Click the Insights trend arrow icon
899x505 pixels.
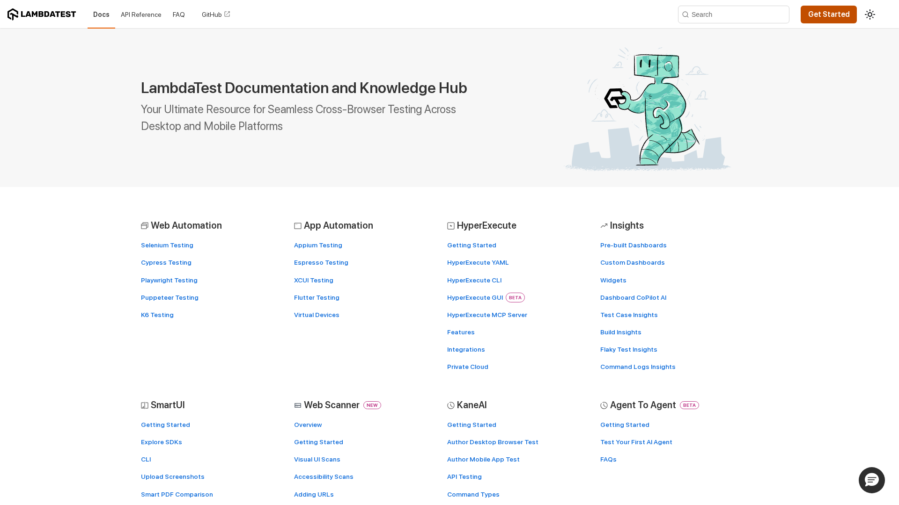coord(604,226)
